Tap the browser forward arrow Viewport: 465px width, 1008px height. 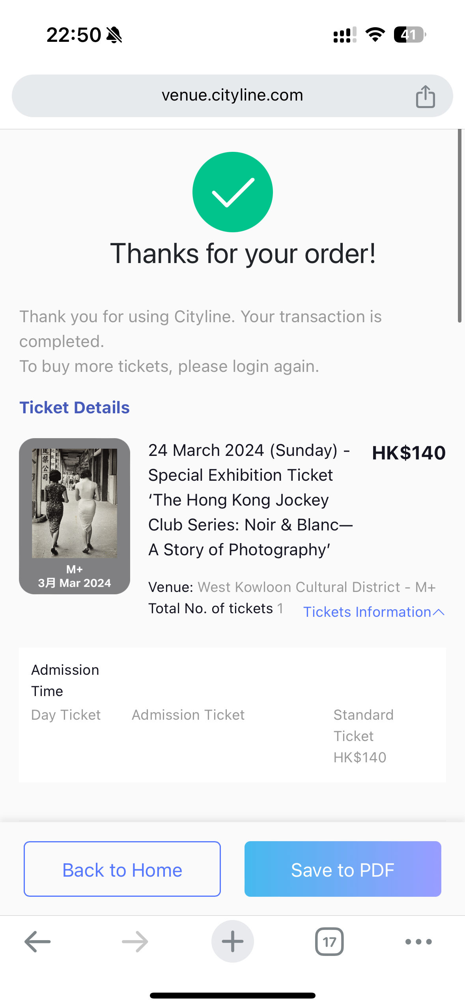click(x=135, y=941)
